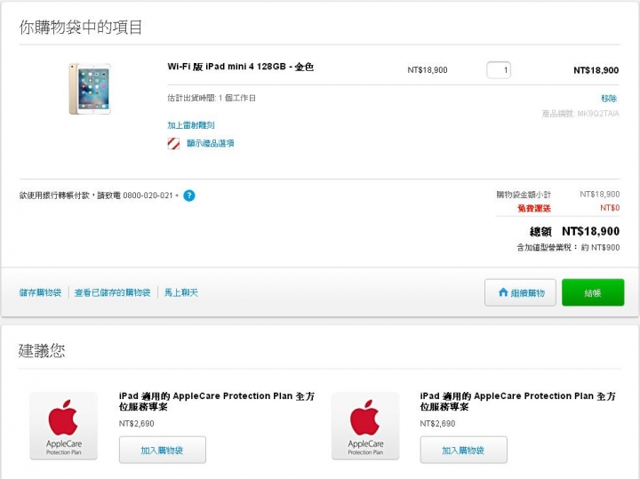
Task: Click the 建議您 recommendations heading
Action: point(42,350)
